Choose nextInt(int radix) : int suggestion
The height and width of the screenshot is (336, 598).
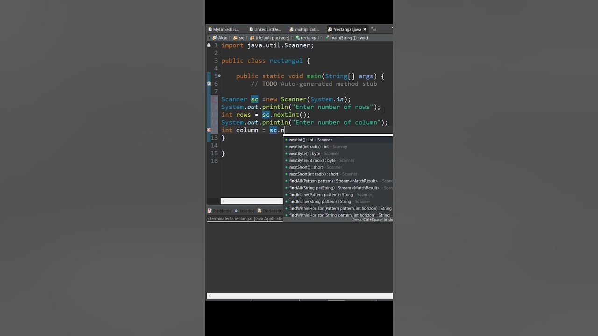(x=339, y=147)
